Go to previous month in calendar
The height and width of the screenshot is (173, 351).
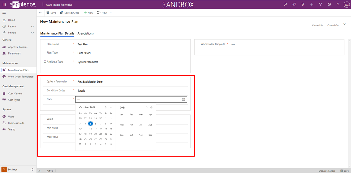[x=106, y=107]
